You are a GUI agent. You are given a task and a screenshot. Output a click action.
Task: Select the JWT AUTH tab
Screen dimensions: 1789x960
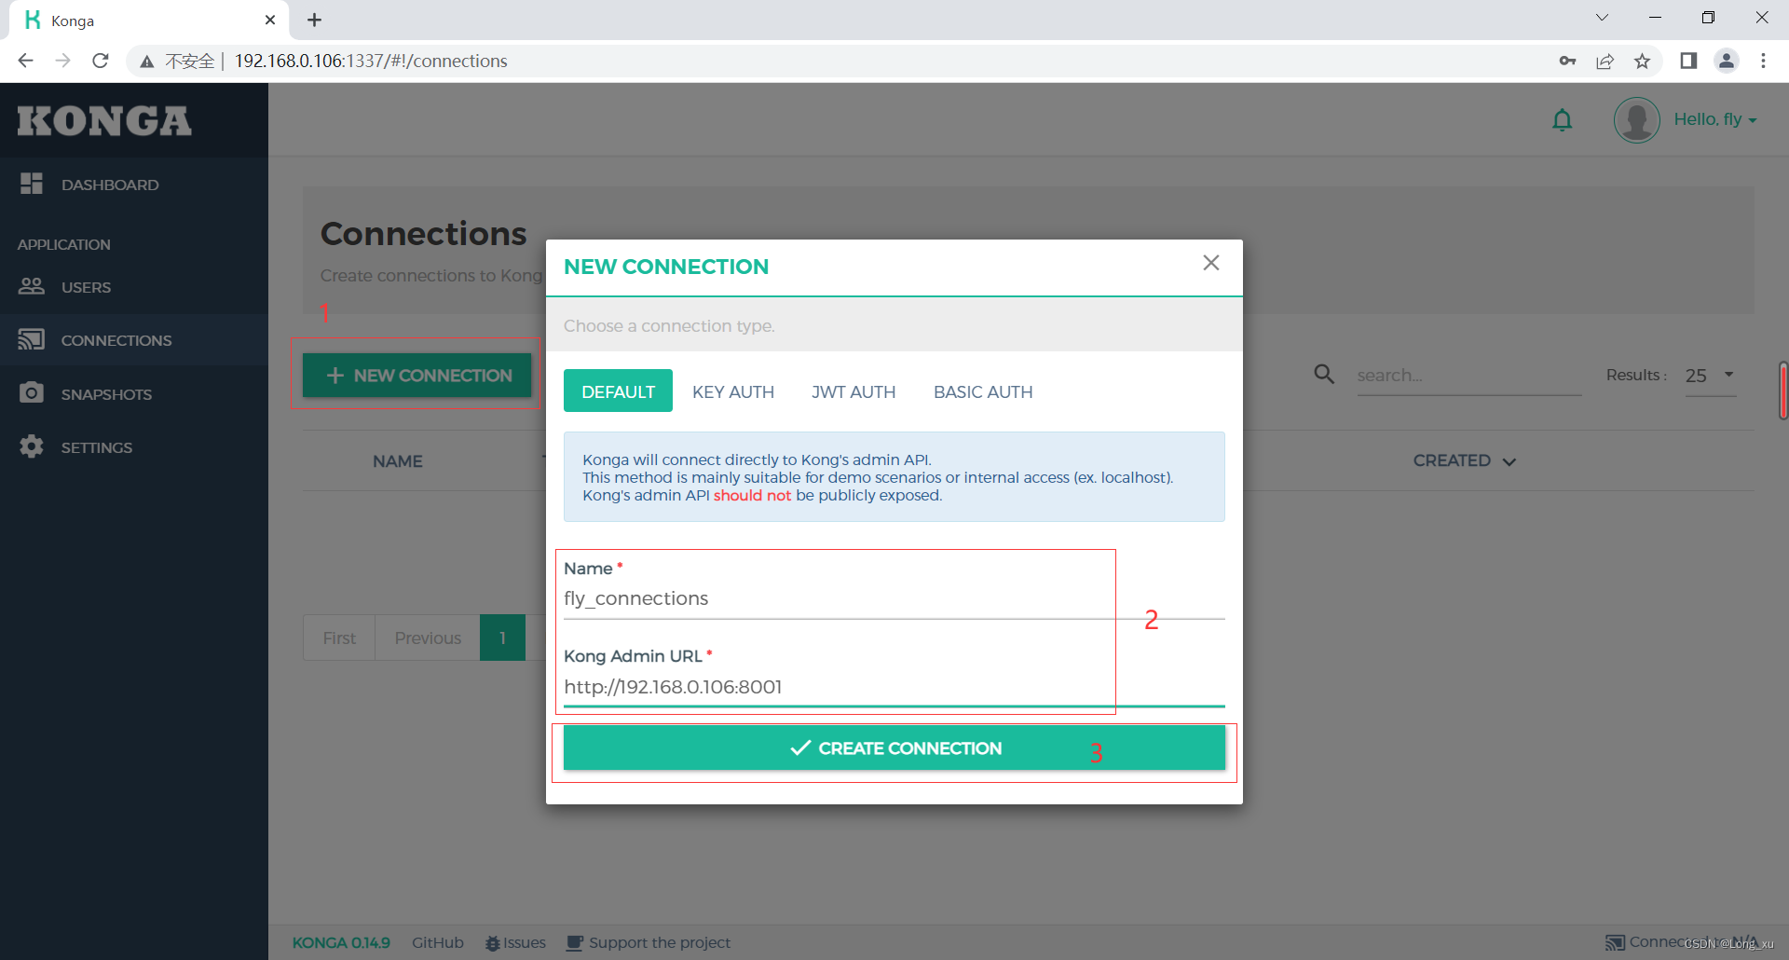coord(854,391)
